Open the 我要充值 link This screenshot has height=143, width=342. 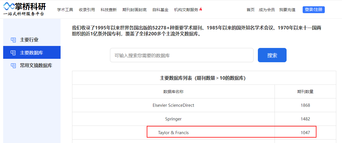click(287, 10)
